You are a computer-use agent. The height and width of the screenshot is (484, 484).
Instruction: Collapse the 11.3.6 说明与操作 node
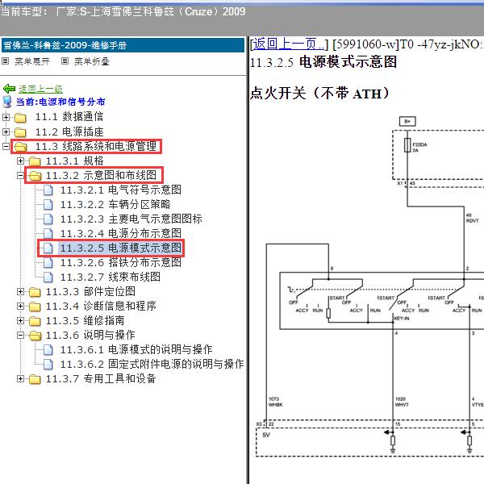pyautogui.click(x=20, y=336)
